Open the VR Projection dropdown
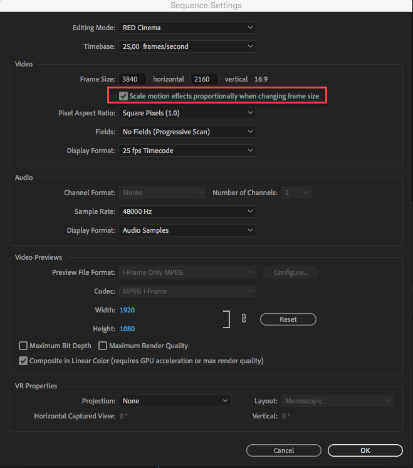Viewport: 413px width, 468px height. pyautogui.click(x=175, y=401)
